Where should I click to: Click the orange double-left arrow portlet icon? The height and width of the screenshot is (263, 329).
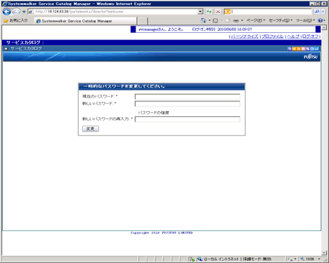point(294,49)
